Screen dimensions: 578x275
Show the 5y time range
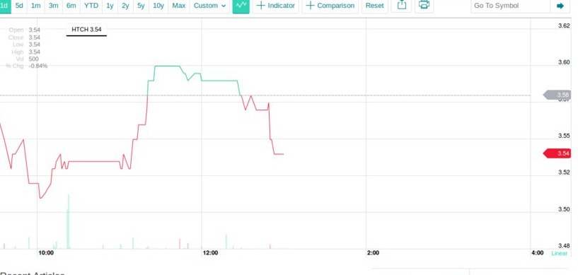(141, 6)
